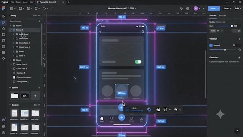The width and height of the screenshot is (243, 137).
Task: Click plus beside Validation section header
Action: point(239,39)
